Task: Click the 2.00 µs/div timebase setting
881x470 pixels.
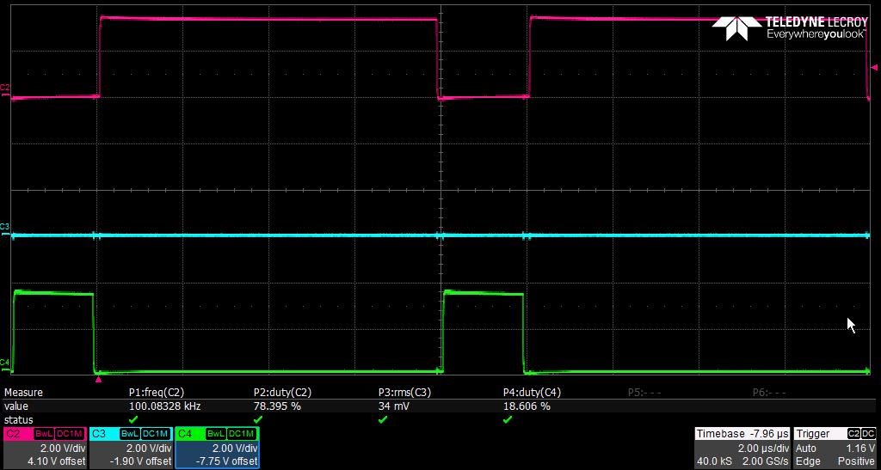Action: [x=764, y=449]
